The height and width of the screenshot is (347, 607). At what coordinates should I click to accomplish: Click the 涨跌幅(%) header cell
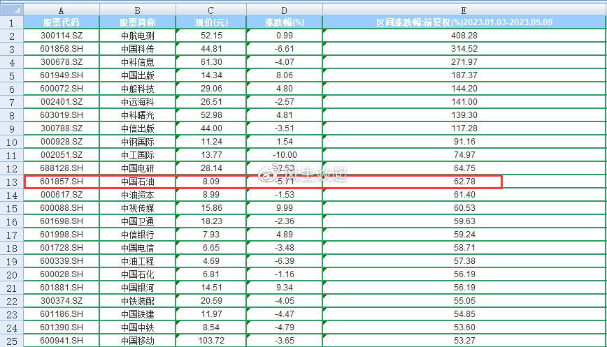click(x=285, y=23)
